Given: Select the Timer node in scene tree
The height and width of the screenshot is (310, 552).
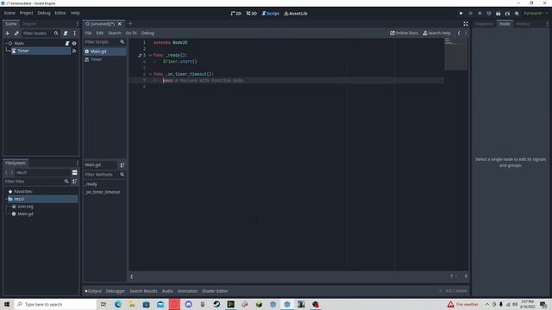Looking at the screenshot, I should (x=23, y=51).
